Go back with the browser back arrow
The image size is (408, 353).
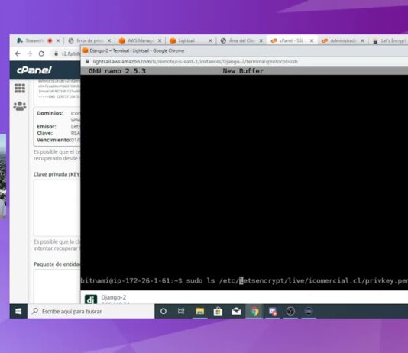[18, 53]
